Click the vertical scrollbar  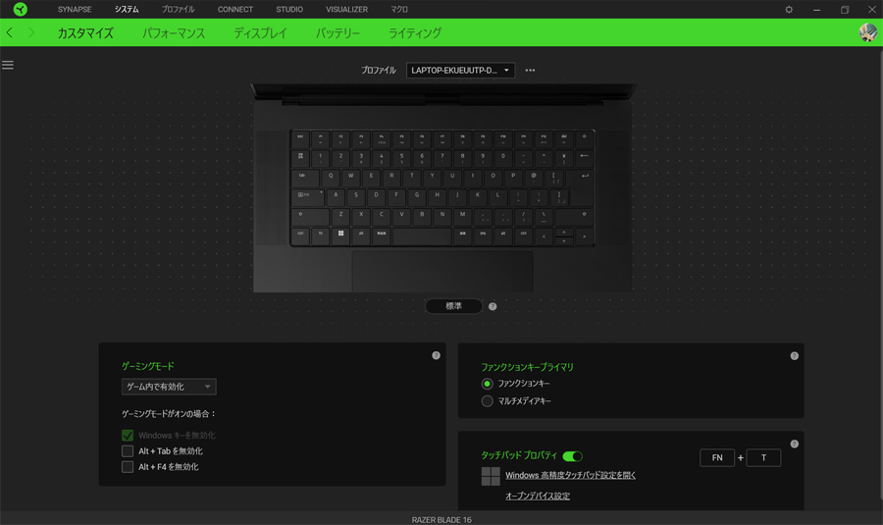coord(880,275)
